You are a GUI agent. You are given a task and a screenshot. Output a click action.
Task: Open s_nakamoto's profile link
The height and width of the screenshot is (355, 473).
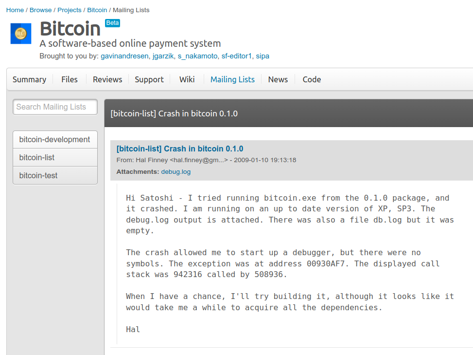pyautogui.click(x=197, y=56)
